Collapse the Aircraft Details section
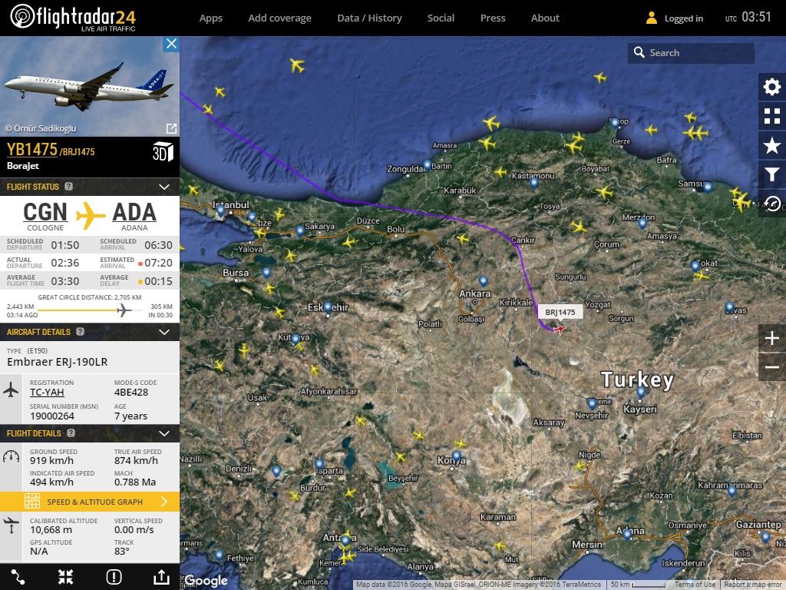 [163, 332]
